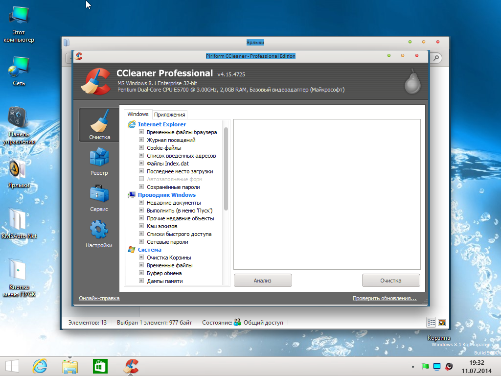This screenshot has width=501, height=376.
Task: Open File Explorer from taskbar
Action: point(70,366)
